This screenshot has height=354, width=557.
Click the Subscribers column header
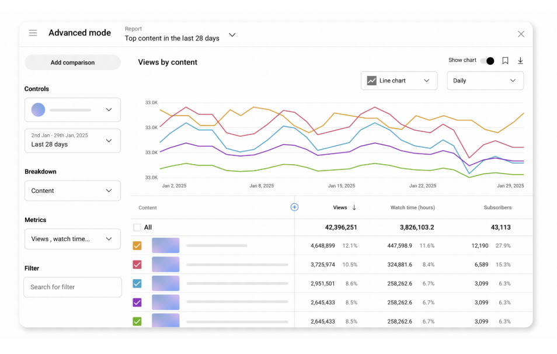point(497,207)
